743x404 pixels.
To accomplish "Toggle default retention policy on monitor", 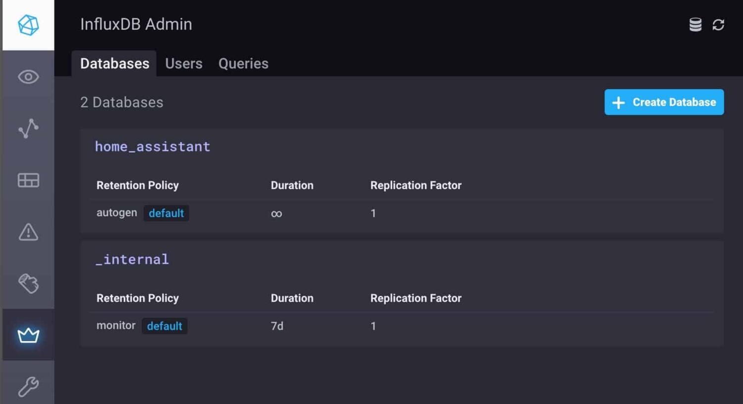I will tap(165, 326).
